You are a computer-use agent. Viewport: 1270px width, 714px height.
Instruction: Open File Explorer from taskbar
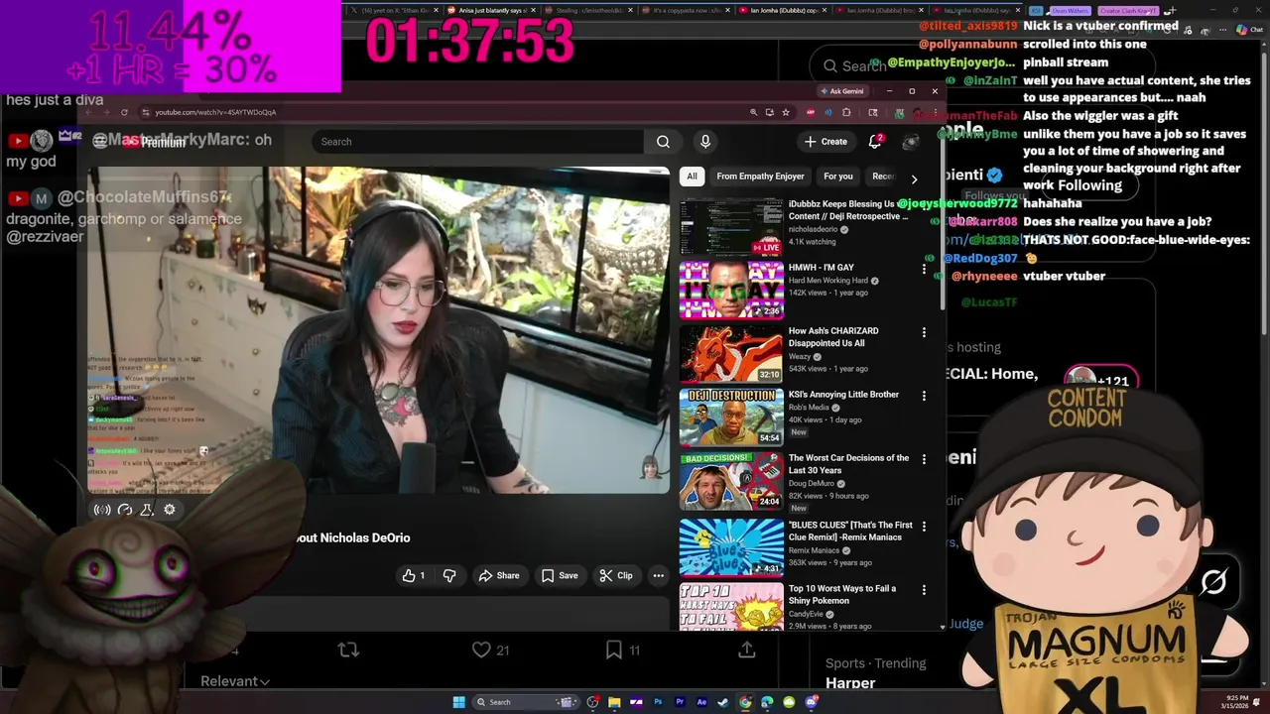614,702
